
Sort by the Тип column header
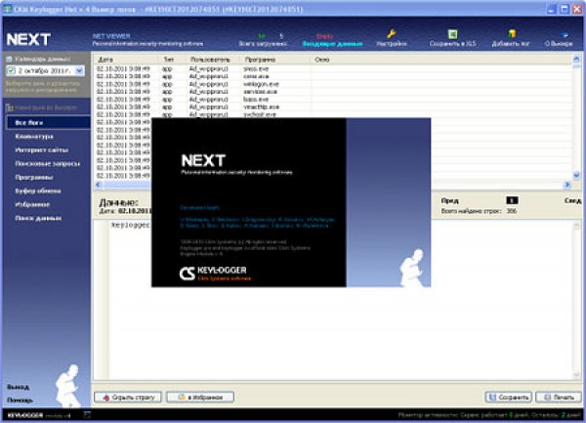[171, 60]
